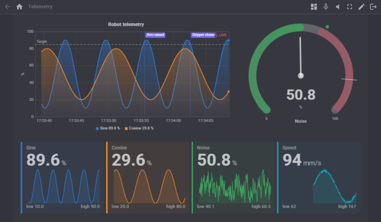
Task: Click the Target threshold label
Action: [42, 42]
